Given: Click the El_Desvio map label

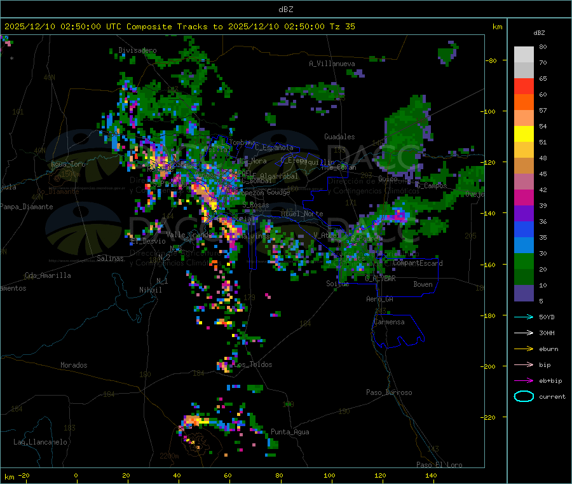Looking at the screenshot, I should point(148,241).
